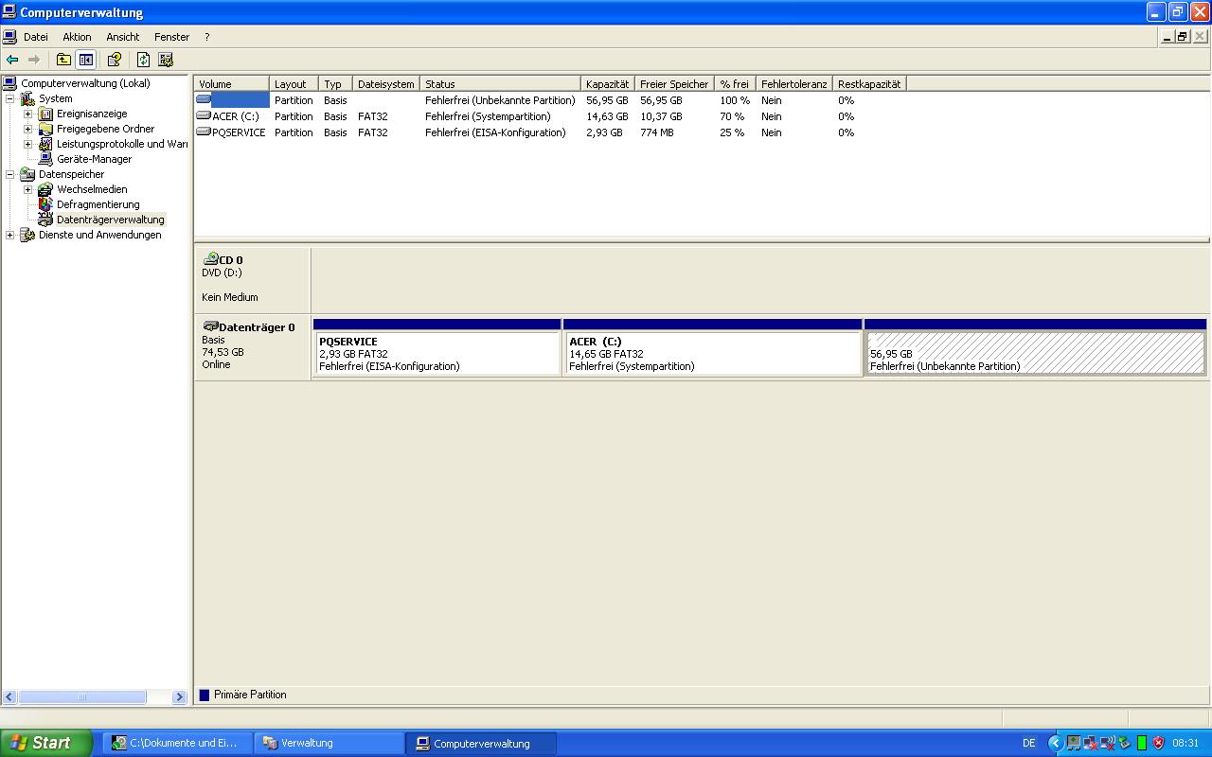
Task: Expand the Dienste und Anwendungen node
Action: (x=10, y=235)
